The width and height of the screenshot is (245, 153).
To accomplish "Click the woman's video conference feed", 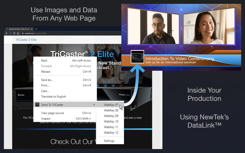I will pos(209,26).
